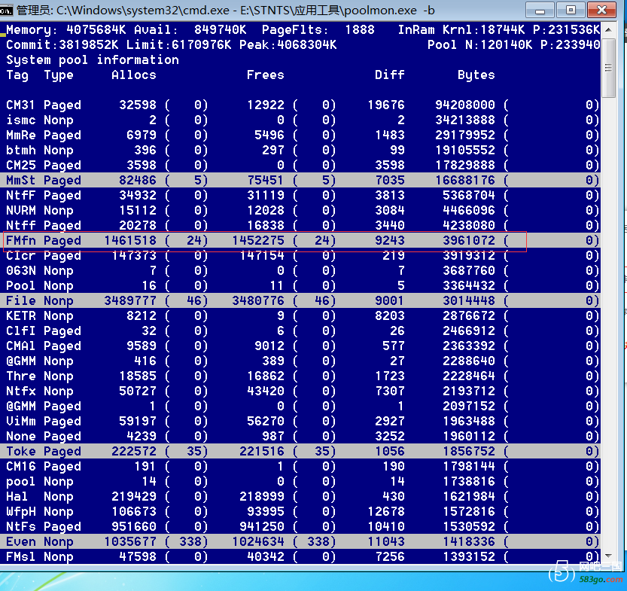Image resolution: width=627 pixels, height=591 pixels.
Task: Click the CM16 tag entry
Action: (x=21, y=467)
